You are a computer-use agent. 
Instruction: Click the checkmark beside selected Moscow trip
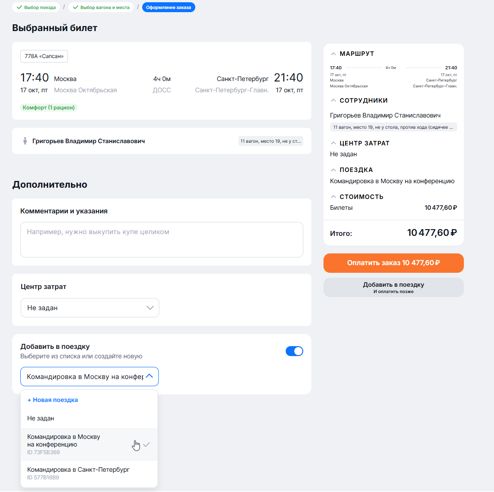147,445
